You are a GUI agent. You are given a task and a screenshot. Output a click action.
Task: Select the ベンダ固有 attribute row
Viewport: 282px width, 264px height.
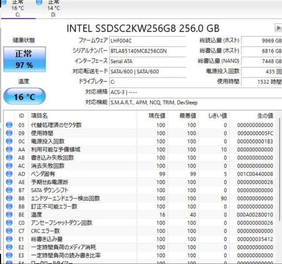(78, 174)
